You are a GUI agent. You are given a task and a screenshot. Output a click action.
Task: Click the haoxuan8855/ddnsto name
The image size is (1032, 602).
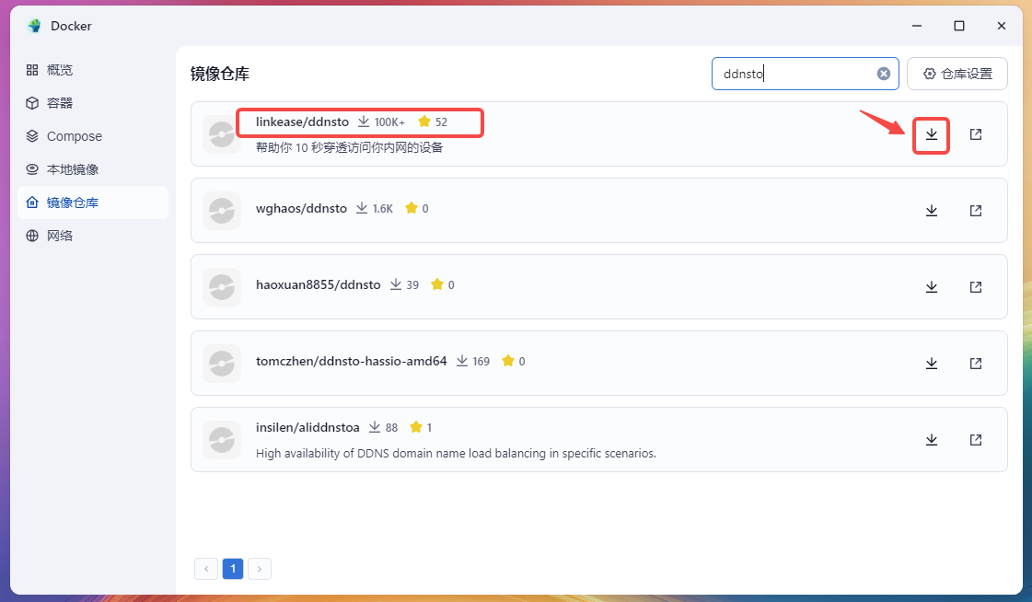click(x=318, y=284)
